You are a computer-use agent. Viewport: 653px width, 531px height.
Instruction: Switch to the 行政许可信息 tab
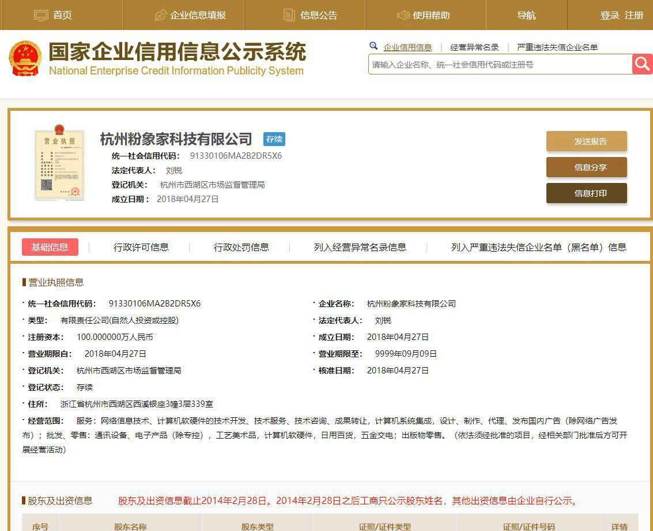point(141,248)
